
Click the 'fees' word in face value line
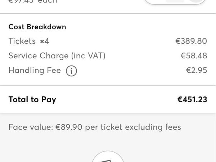[173, 127]
